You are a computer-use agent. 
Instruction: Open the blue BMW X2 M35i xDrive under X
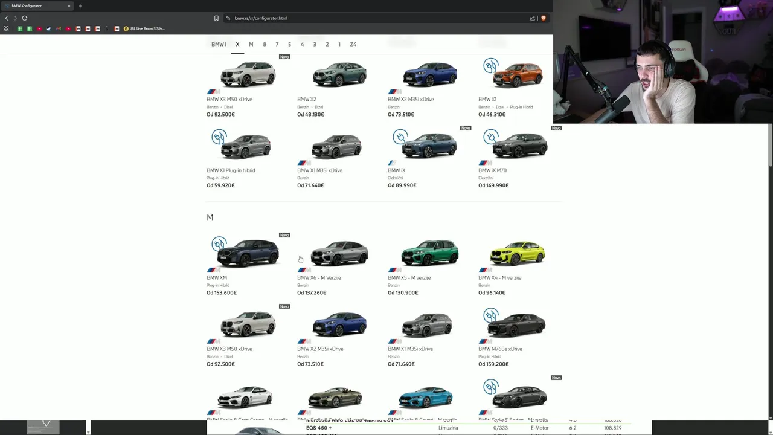pyautogui.click(x=429, y=75)
